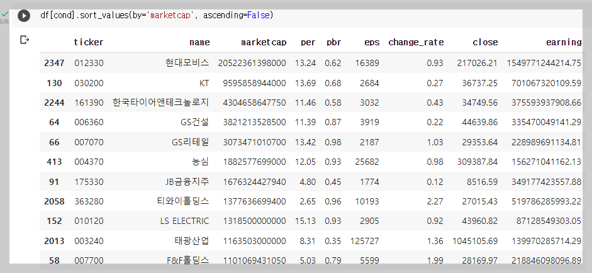Click the name GS건설
The image size is (592, 273).
[195, 122]
